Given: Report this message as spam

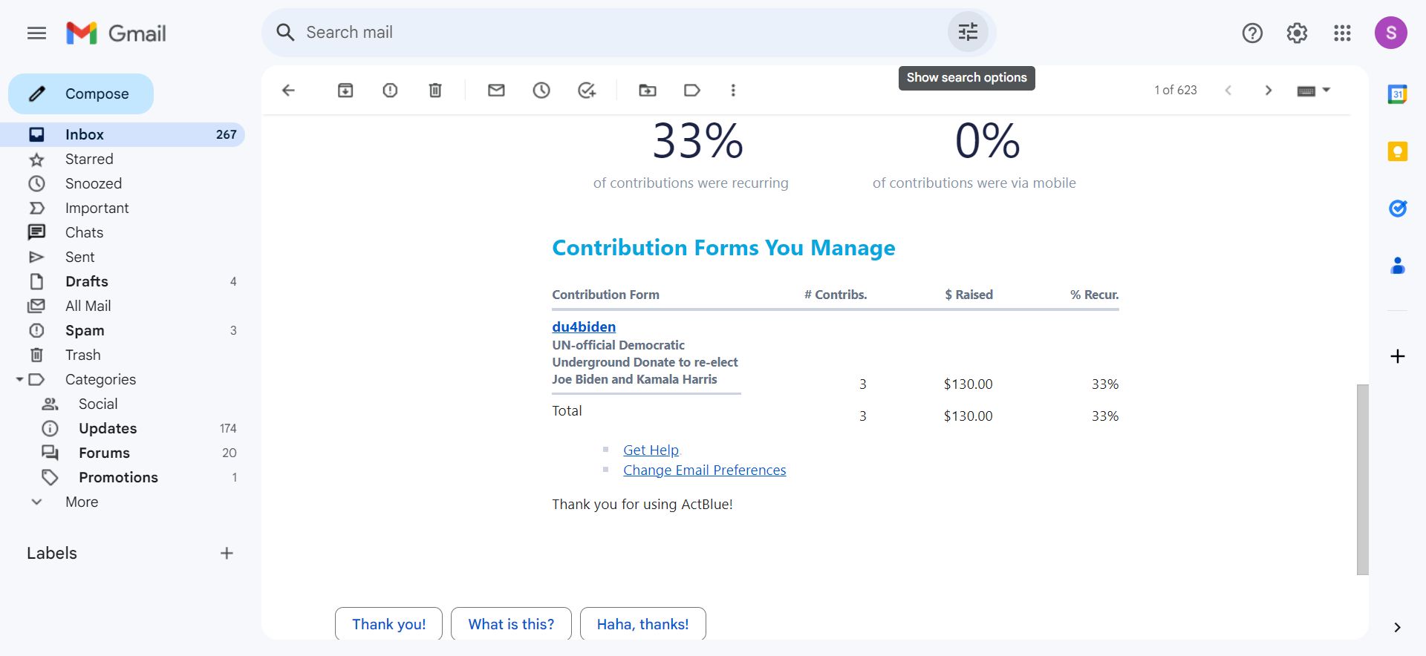Looking at the screenshot, I should (390, 91).
